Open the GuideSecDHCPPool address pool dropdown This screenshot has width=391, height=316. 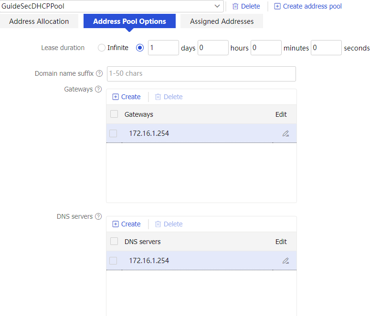tap(111, 6)
